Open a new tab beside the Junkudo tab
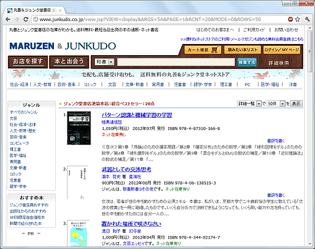 (x=71, y=10)
